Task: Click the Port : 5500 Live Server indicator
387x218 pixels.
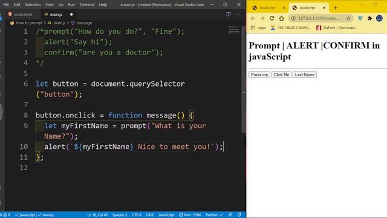Action: pos(190,215)
